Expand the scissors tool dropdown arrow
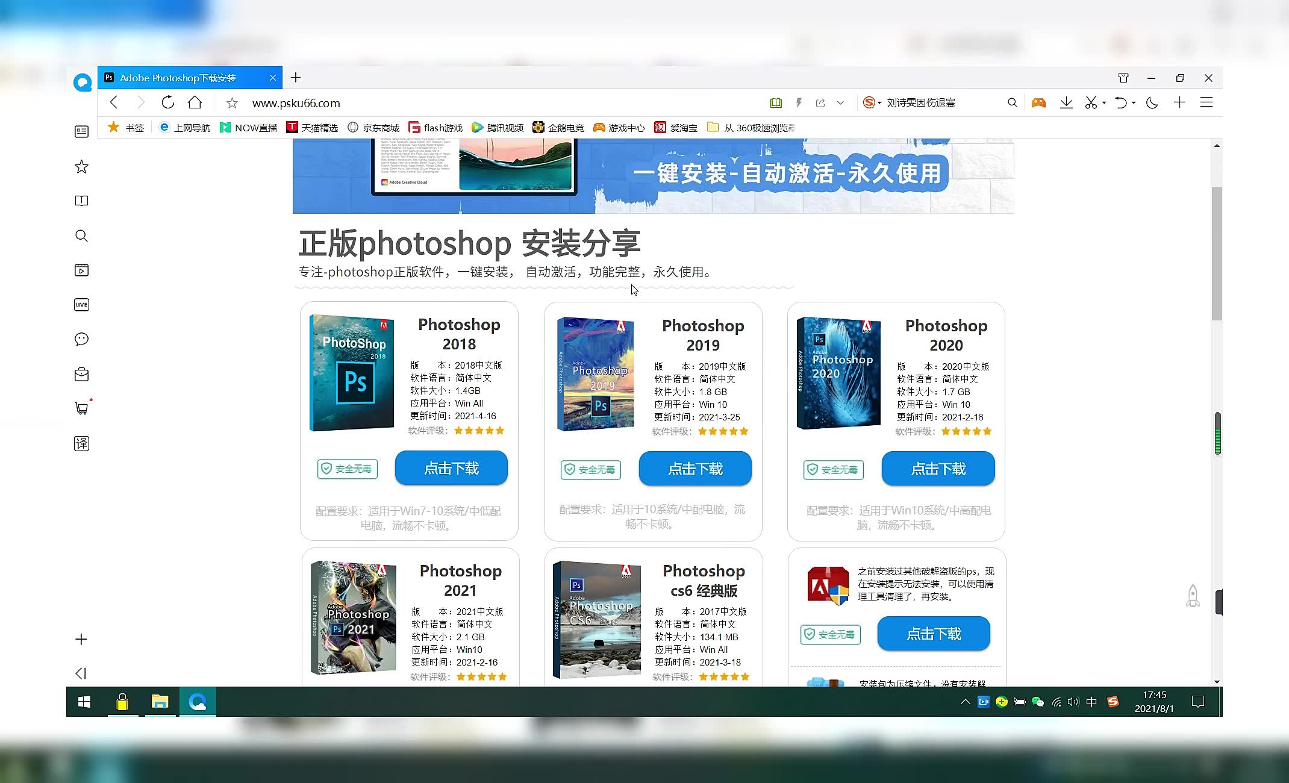Screen dimensions: 1289x783 tap(1104, 103)
